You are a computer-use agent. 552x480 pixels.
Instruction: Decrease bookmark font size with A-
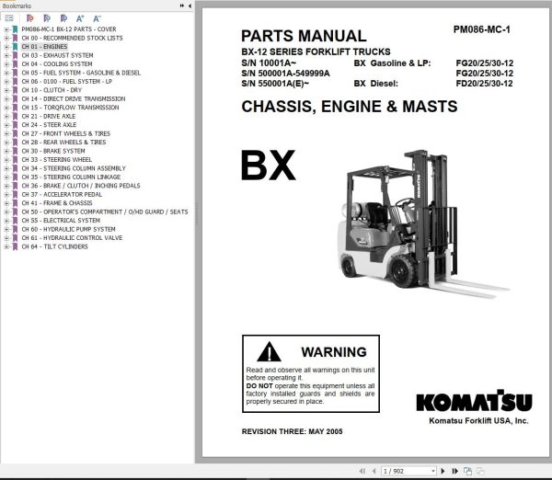[x=97, y=18]
